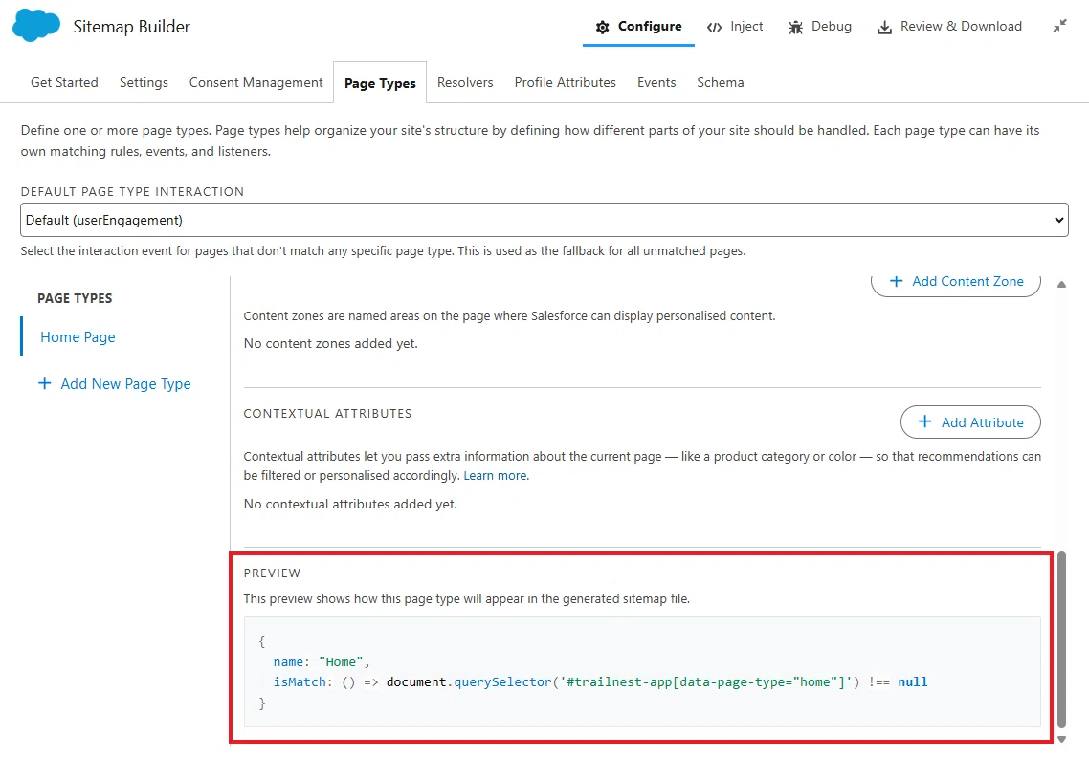Click 'No contextual attributes added yet.' text
The image size is (1089, 778).
click(x=351, y=504)
